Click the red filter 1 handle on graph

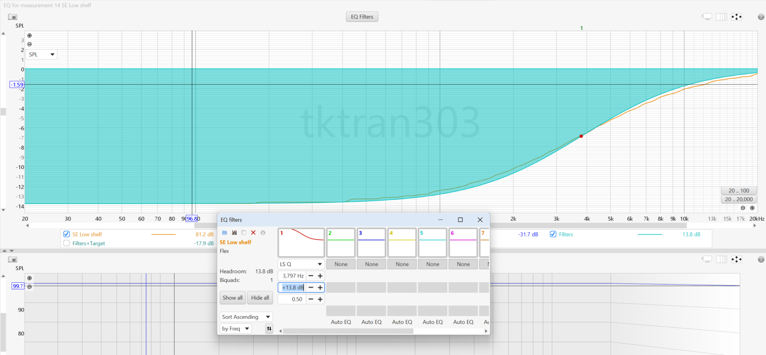[x=581, y=136]
